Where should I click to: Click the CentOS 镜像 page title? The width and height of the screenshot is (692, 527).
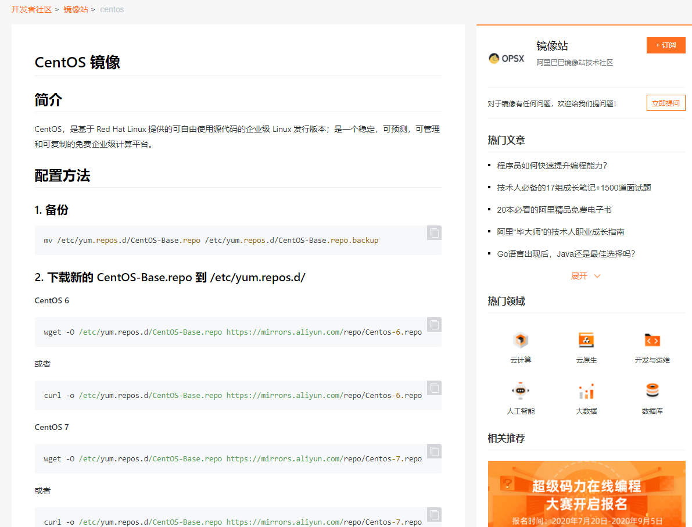[77, 62]
